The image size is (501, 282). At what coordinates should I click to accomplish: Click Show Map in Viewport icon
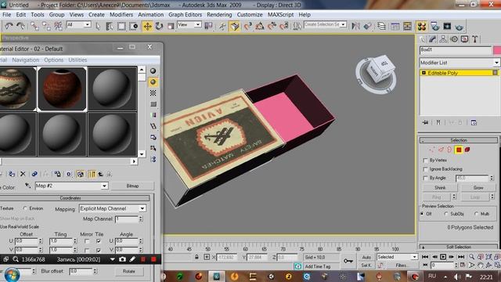click(x=80, y=174)
